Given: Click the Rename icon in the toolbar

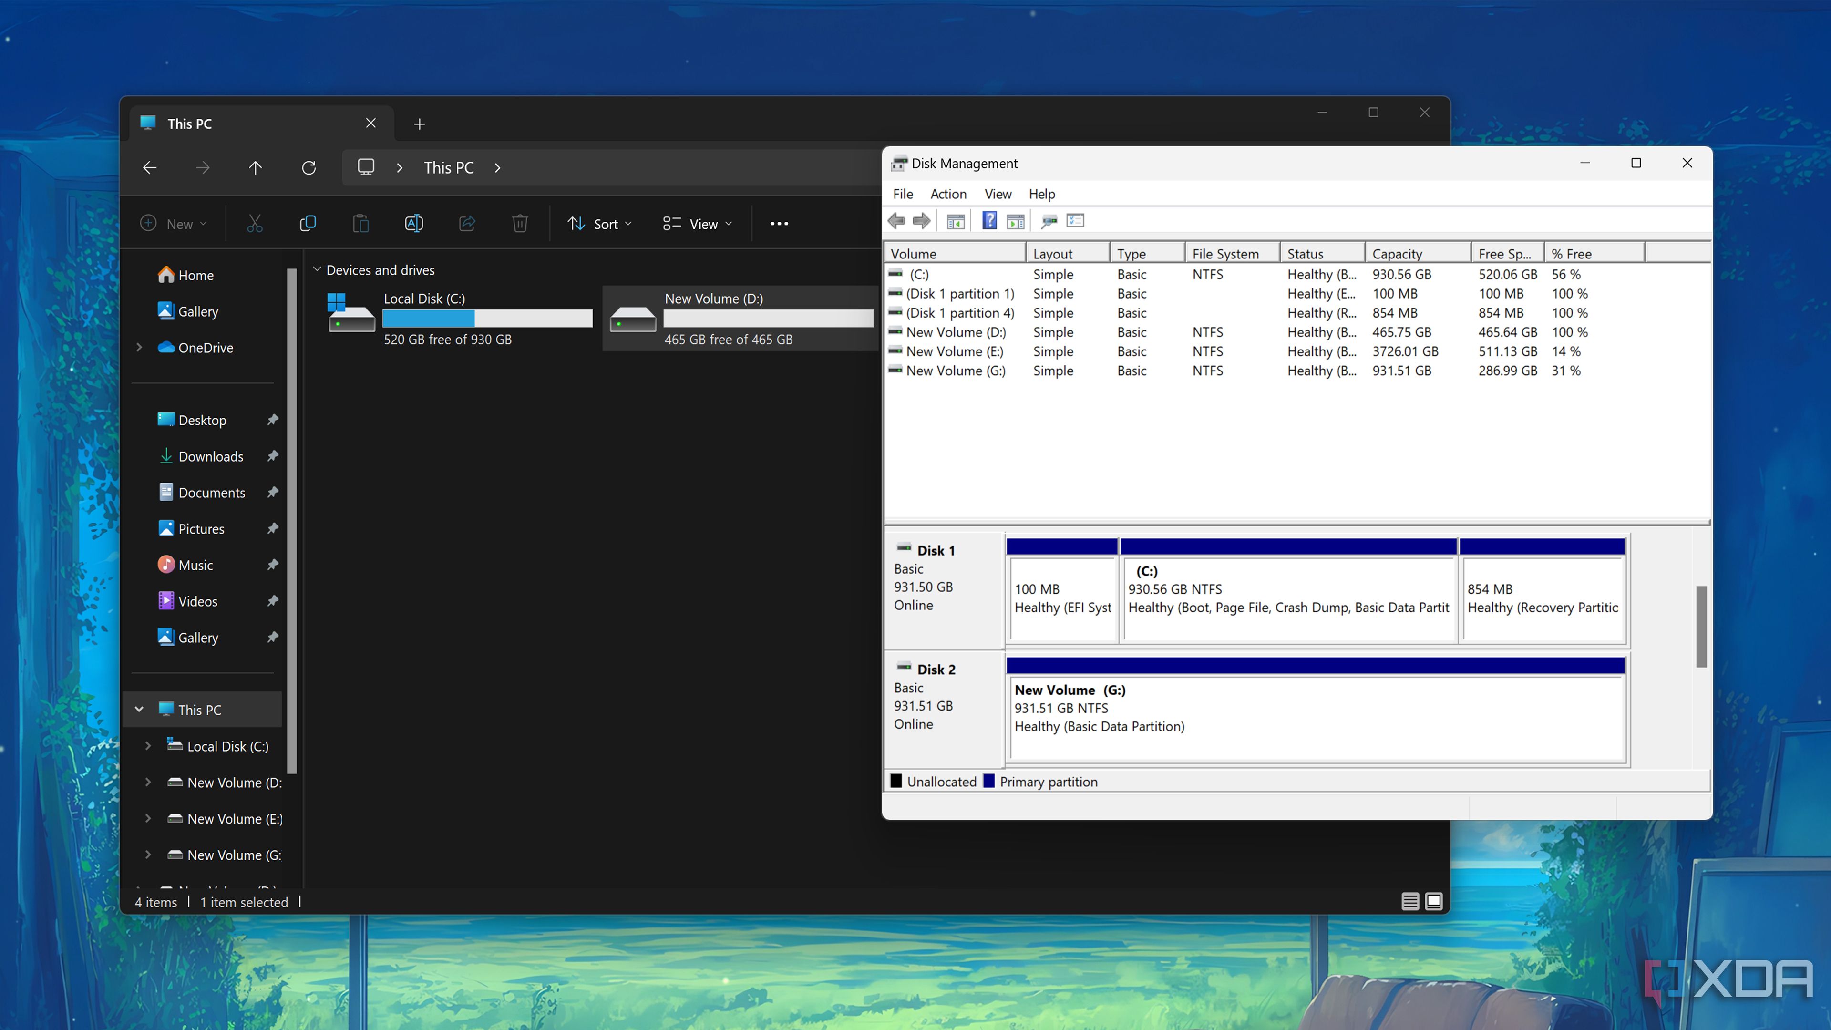Looking at the screenshot, I should pos(414,223).
